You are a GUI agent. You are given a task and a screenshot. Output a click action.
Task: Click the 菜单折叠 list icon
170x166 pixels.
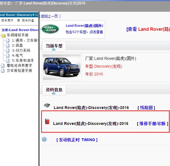(18, 20)
